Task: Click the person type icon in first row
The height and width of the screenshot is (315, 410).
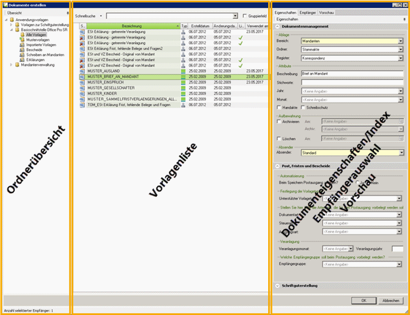Action: tap(184, 32)
